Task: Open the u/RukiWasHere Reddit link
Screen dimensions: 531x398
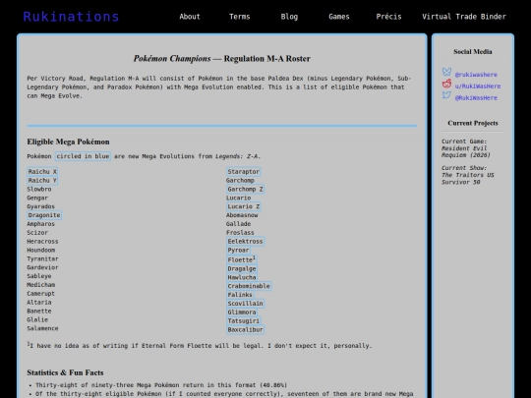Action: click(x=478, y=86)
